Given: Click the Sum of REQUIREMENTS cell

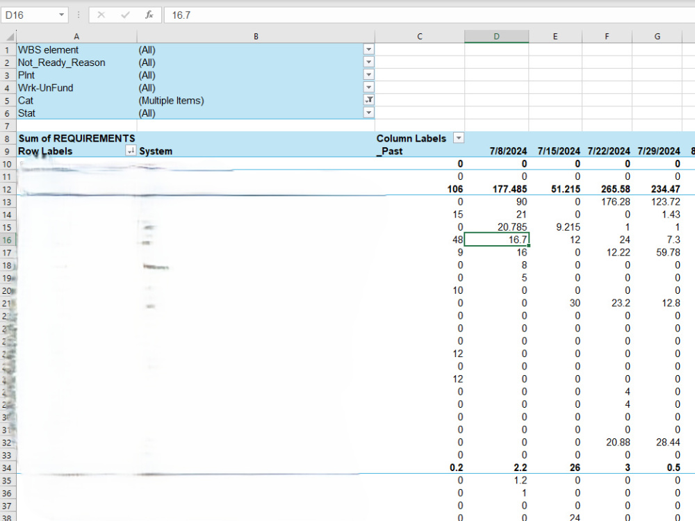Looking at the screenshot, I should click(76, 138).
